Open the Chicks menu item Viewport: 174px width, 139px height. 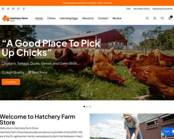[51, 18]
